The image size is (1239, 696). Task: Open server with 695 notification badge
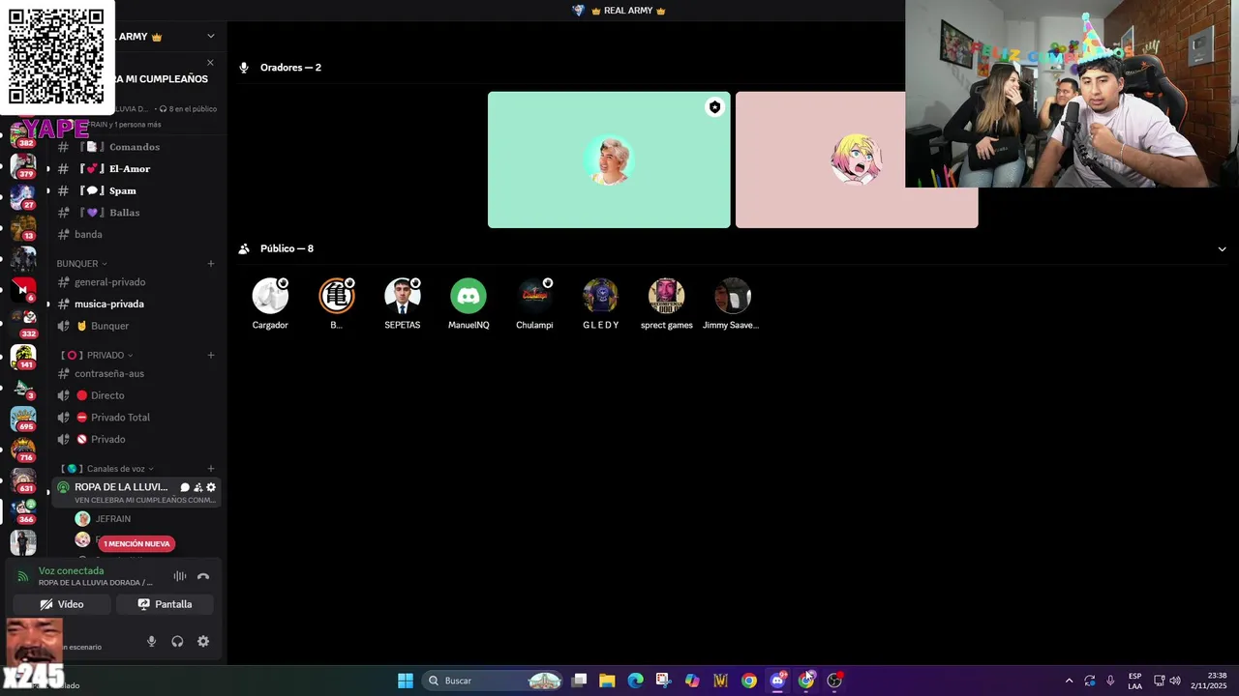[23, 419]
